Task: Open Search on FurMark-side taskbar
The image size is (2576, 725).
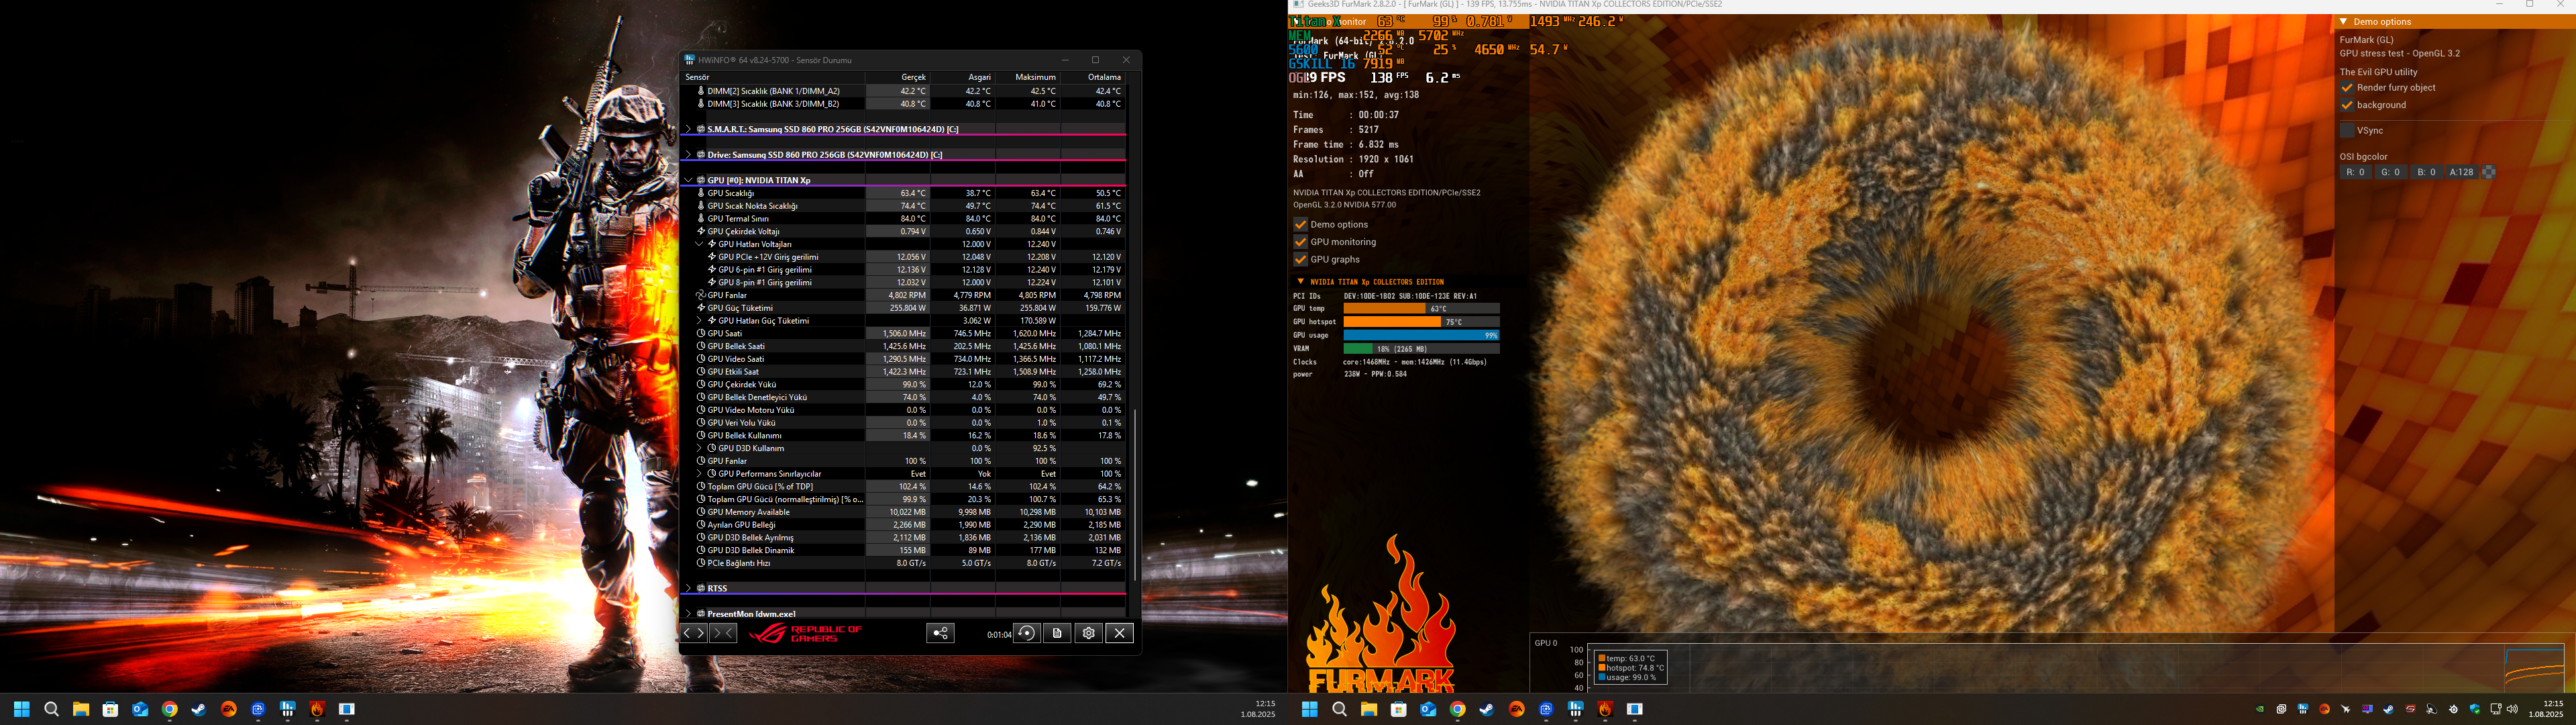Action: click(1339, 709)
